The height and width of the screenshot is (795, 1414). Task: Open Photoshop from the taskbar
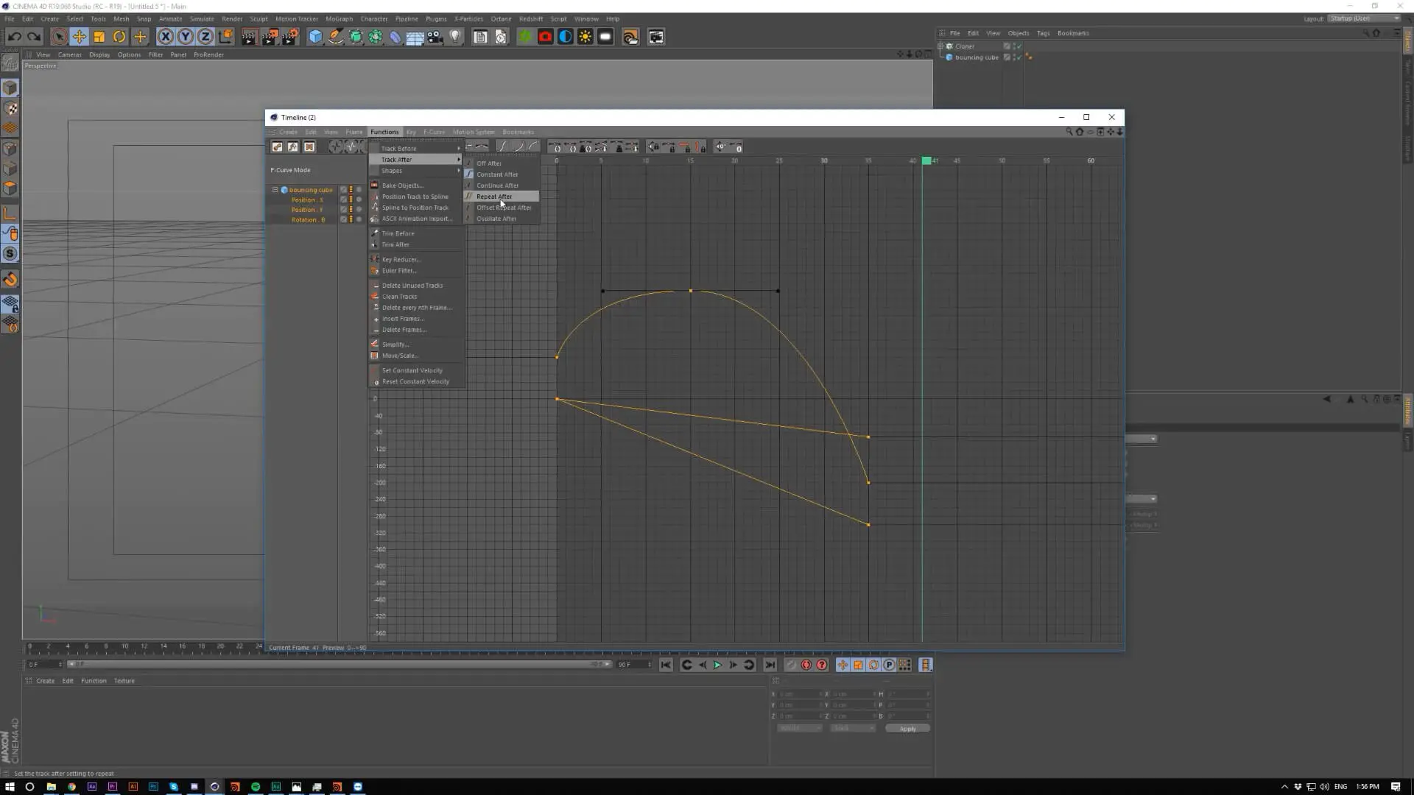coord(153,786)
